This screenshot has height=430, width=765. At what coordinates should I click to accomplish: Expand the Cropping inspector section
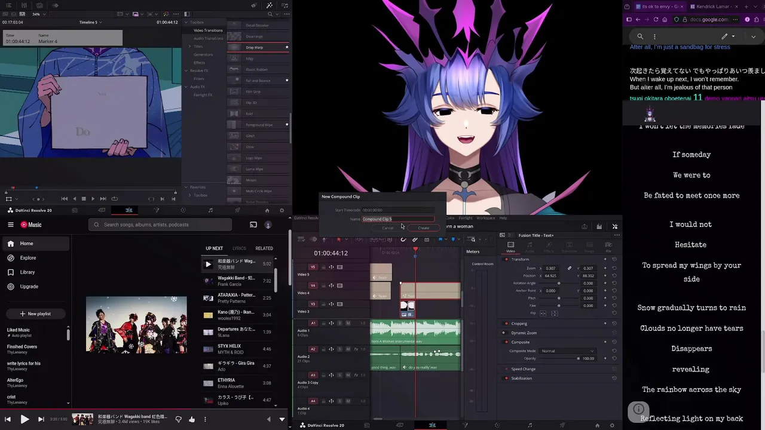pyautogui.click(x=519, y=324)
